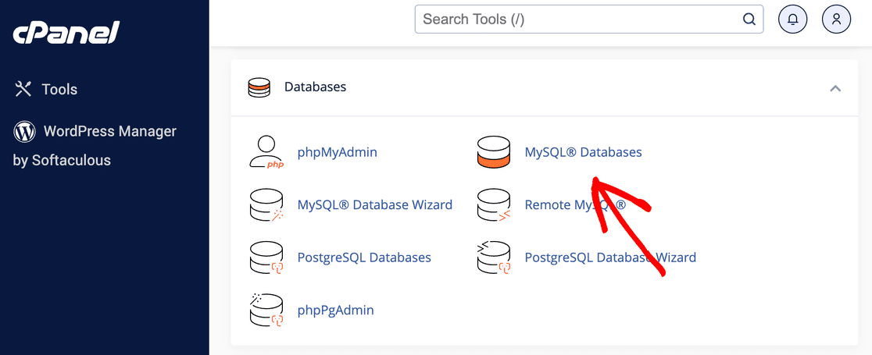Viewport: 872px width, 355px height.
Task: Click the PostgreSQL Databases icon
Action: [x=266, y=257]
